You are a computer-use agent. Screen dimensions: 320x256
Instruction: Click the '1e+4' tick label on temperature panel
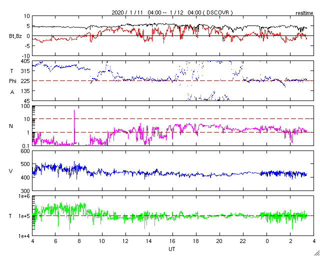(24, 236)
